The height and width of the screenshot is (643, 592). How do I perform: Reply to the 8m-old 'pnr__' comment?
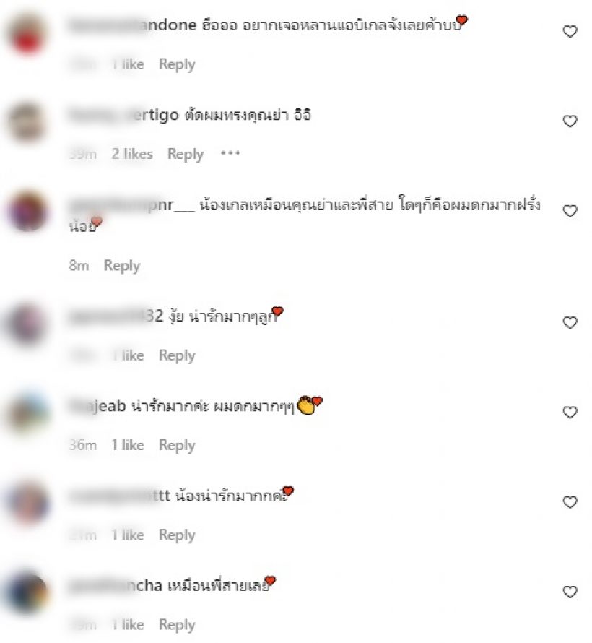pyautogui.click(x=122, y=266)
